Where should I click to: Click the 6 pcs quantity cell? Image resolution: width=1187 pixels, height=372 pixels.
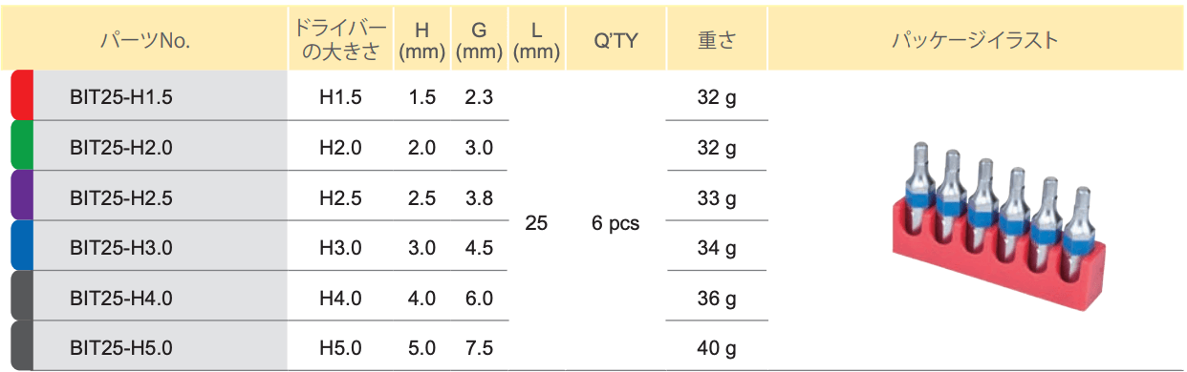616,225
